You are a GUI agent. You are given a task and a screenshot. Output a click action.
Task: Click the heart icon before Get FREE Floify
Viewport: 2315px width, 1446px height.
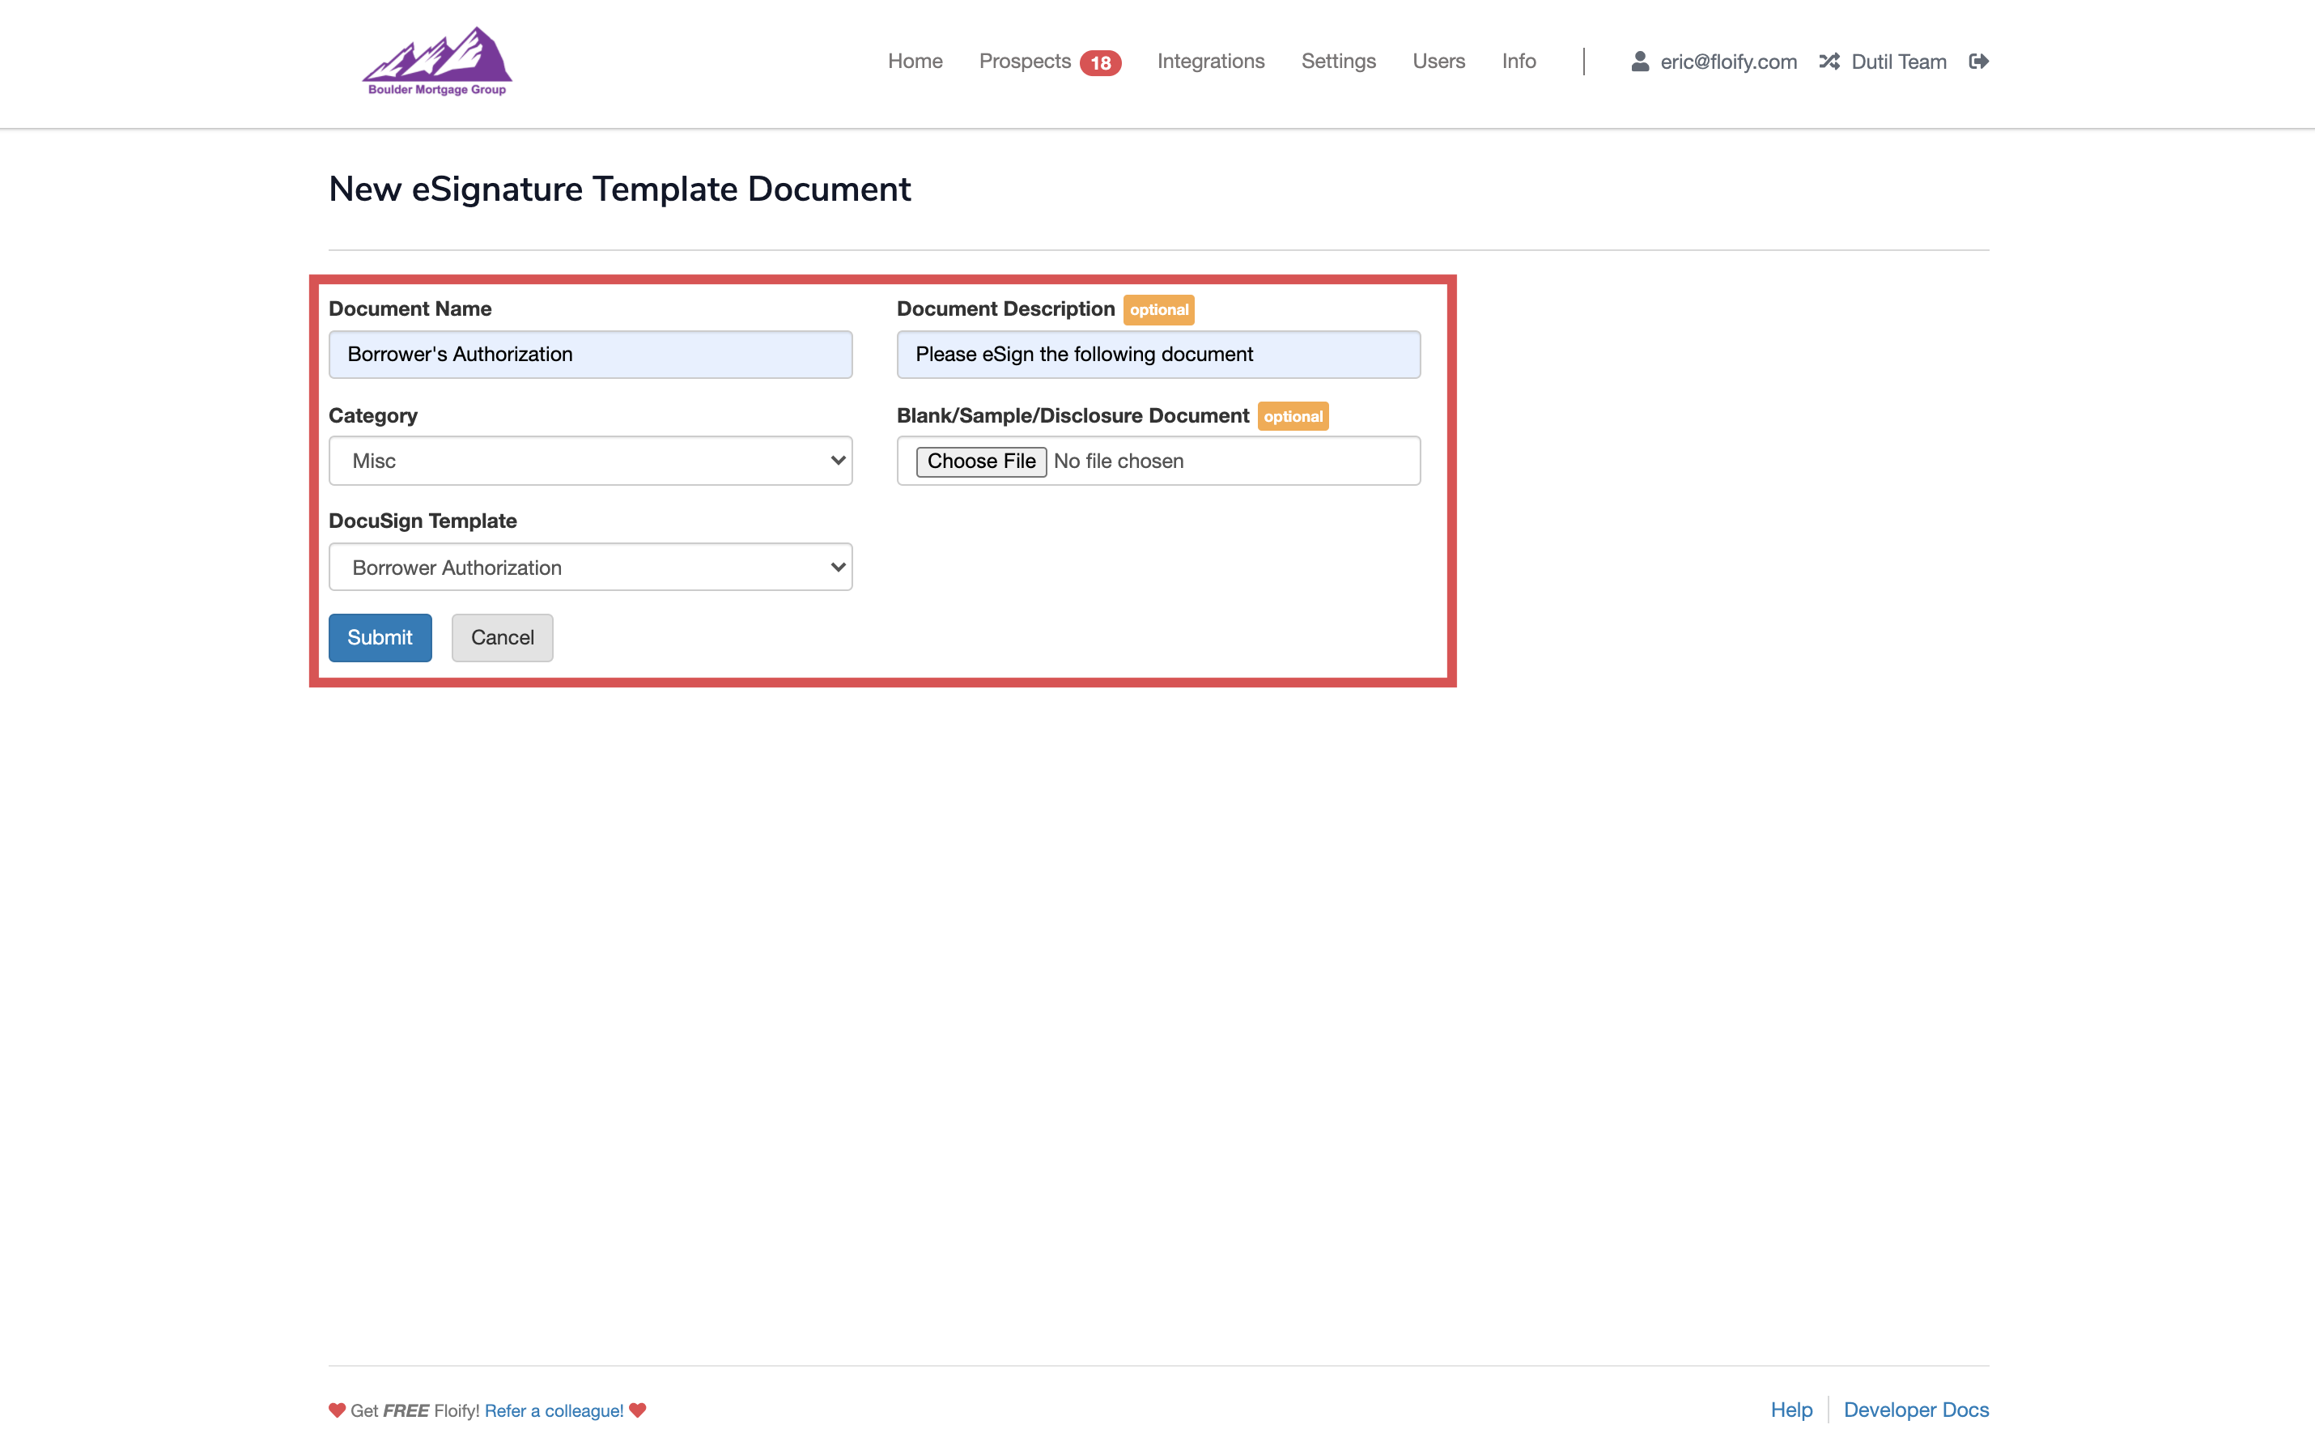coord(337,1410)
